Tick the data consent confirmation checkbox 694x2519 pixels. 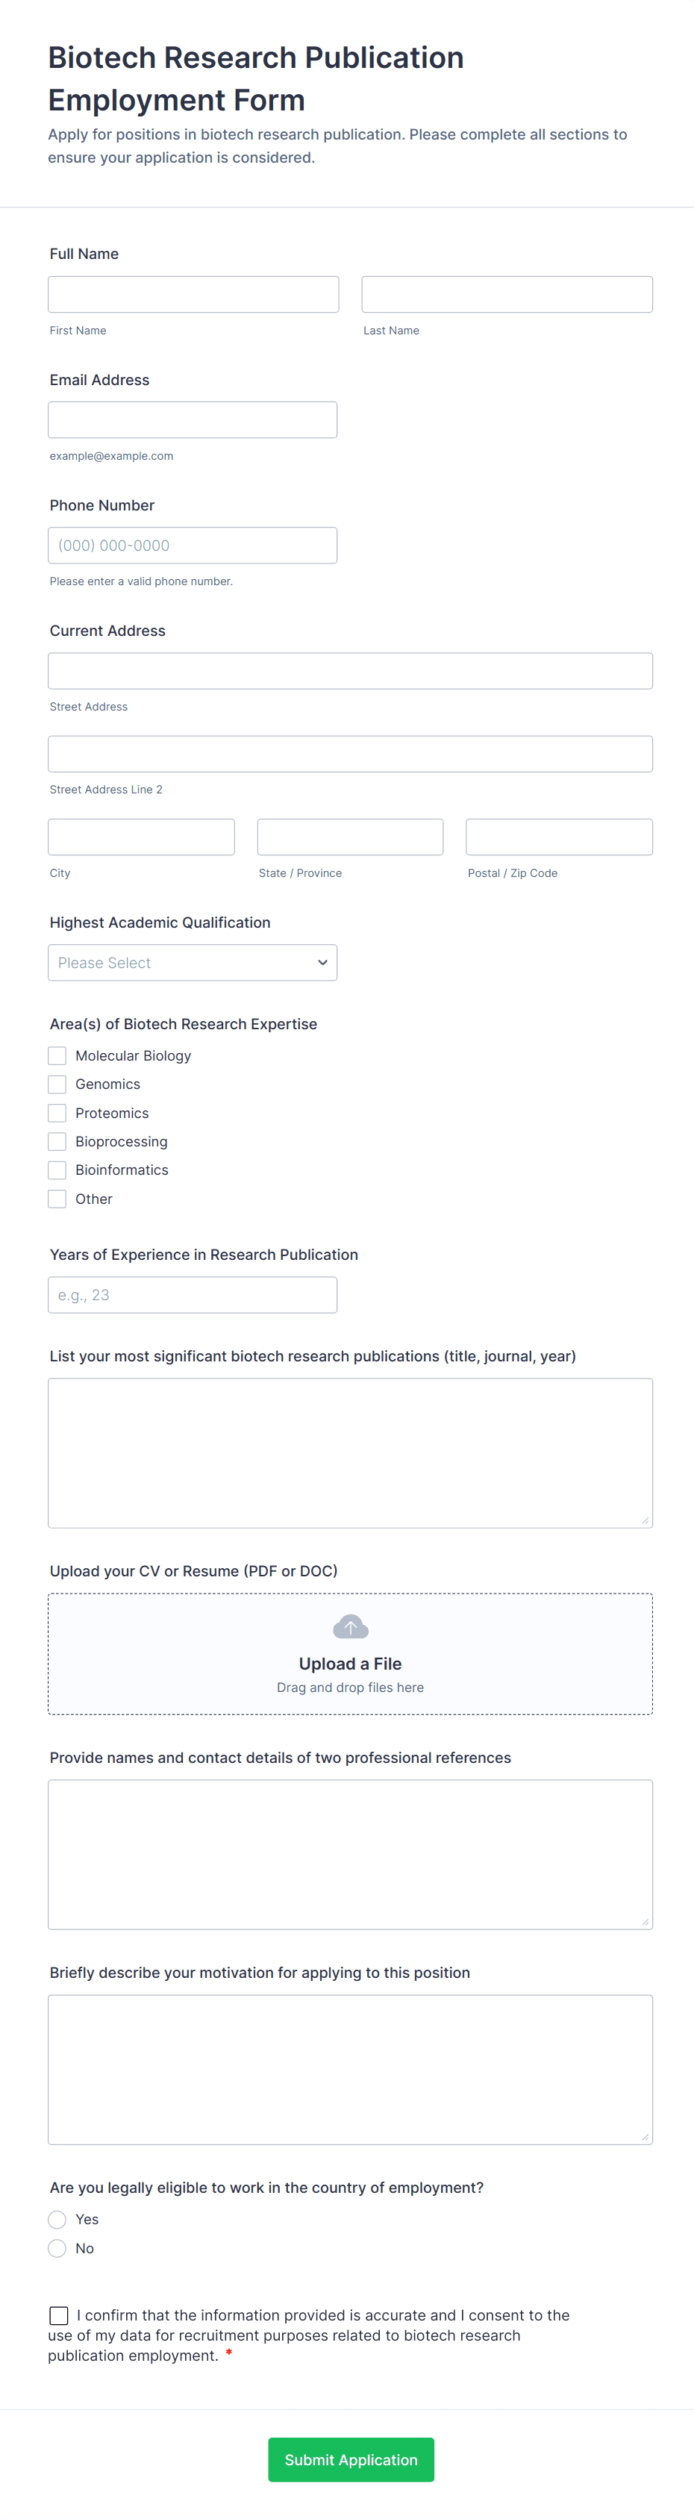click(59, 2314)
